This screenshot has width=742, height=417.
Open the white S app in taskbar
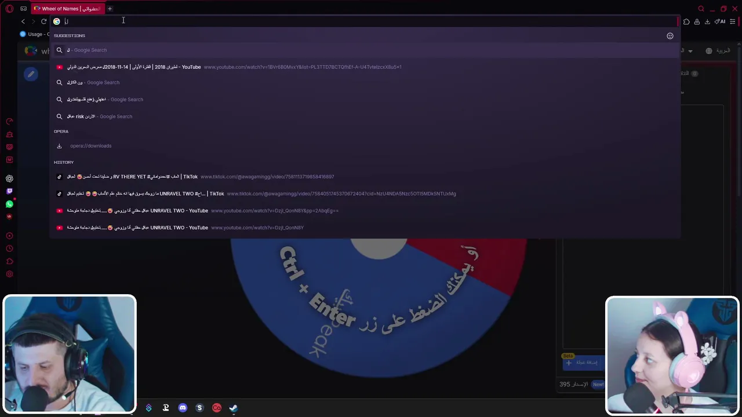[x=199, y=408]
